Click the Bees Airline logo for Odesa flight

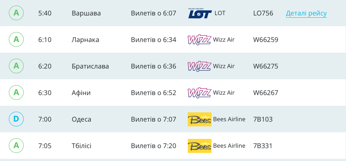click(199, 119)
